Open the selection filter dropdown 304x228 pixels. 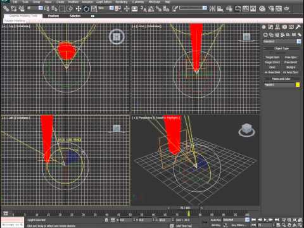[x=41, y=8]
